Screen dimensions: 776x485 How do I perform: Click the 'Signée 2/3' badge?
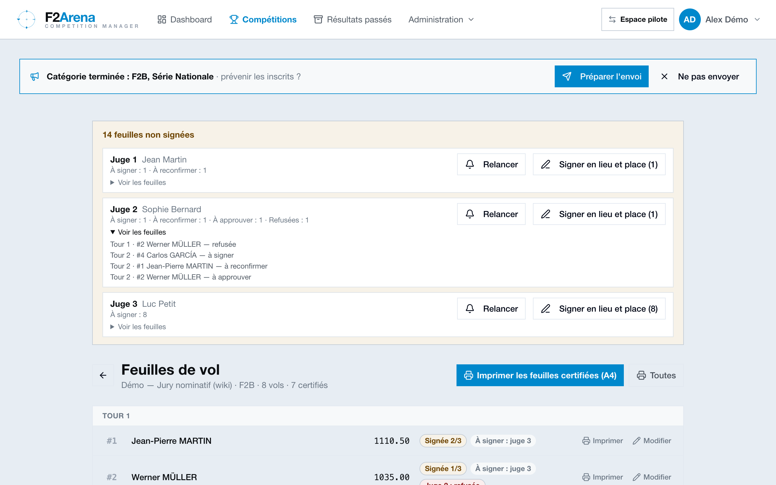click(x=443, y=441)
